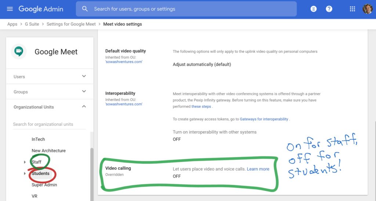Viewport: 376px width, 201px height.
Task: Expand the Staff tree arrow
Action: [x=25, y=162]
